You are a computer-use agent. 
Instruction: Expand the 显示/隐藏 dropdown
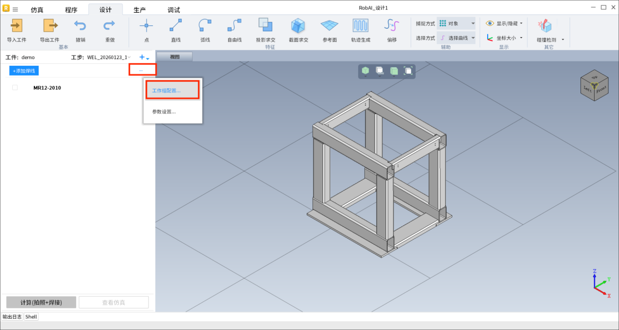[x=505, y=23]
